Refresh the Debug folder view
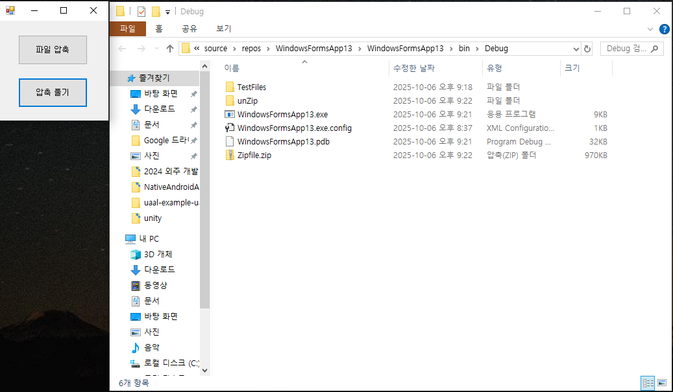 pyautogui.click(x=587, y=49)
